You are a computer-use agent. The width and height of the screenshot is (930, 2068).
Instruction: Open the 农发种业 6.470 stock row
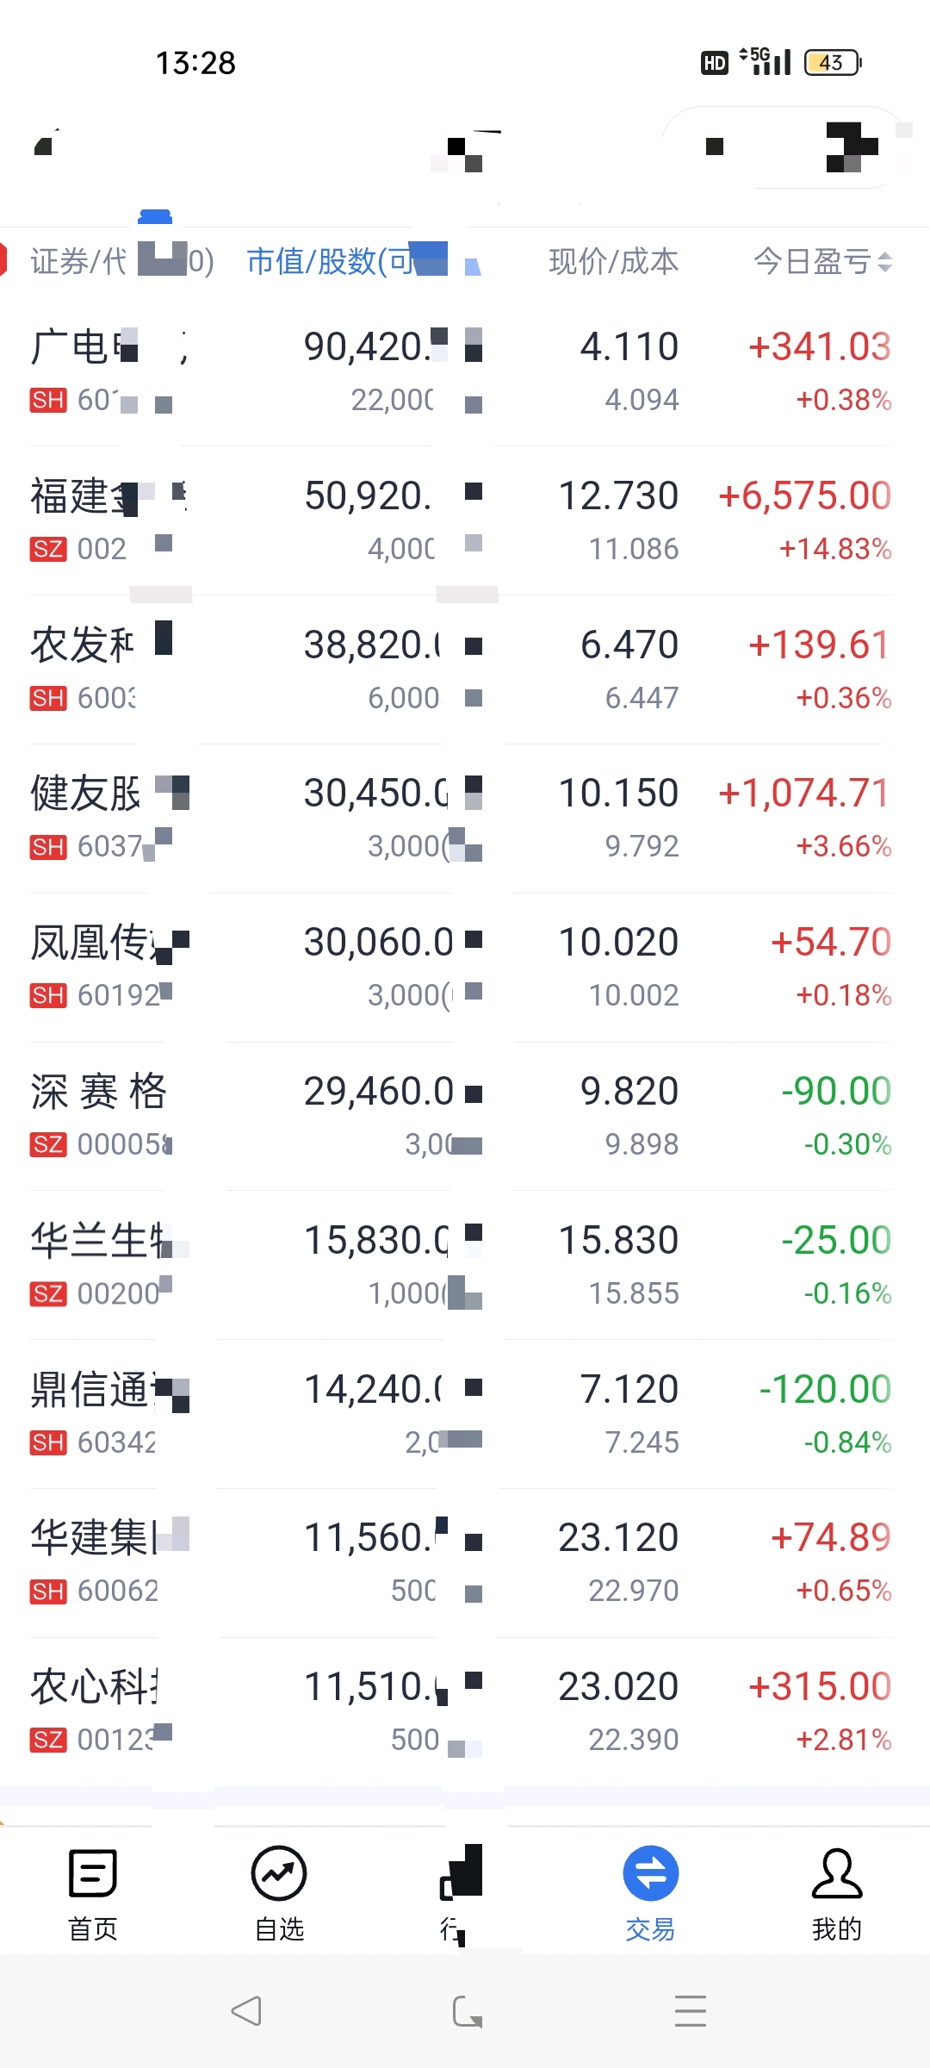(465, 670)
